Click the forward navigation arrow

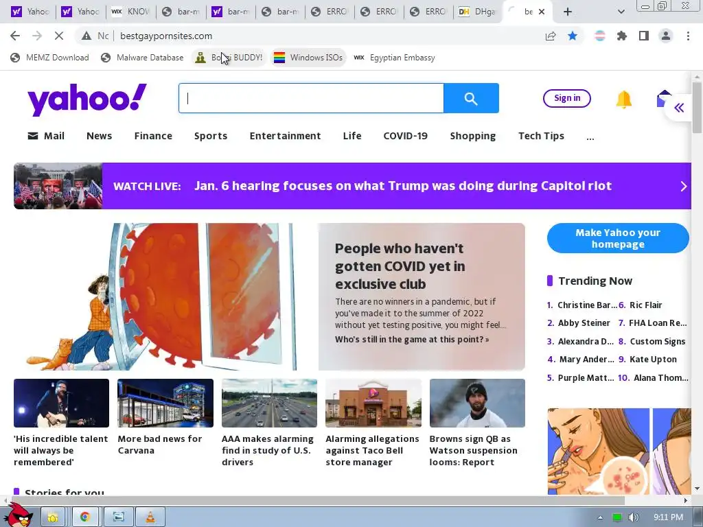click(x=37, y=36)
